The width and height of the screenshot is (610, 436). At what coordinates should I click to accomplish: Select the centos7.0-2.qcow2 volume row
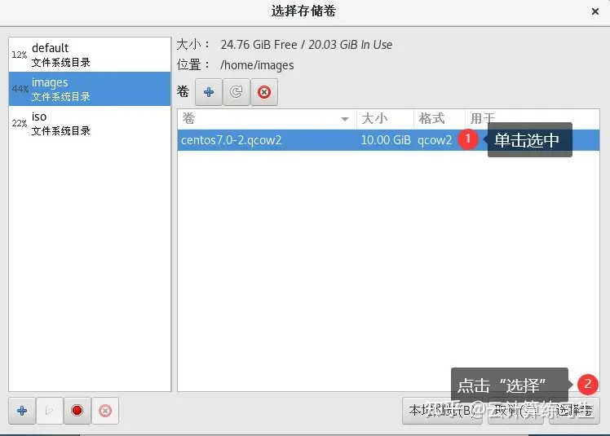click(x=388, y=140)
